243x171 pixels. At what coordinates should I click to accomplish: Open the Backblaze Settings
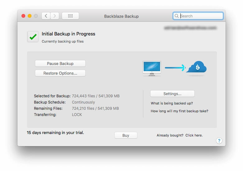[172, 94]
